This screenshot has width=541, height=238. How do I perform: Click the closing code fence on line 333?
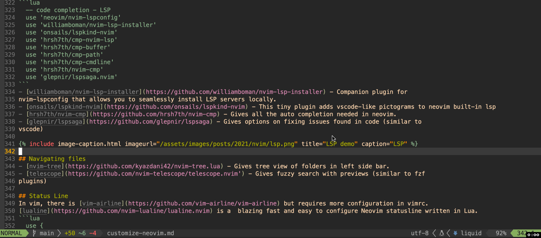[24, 84]
